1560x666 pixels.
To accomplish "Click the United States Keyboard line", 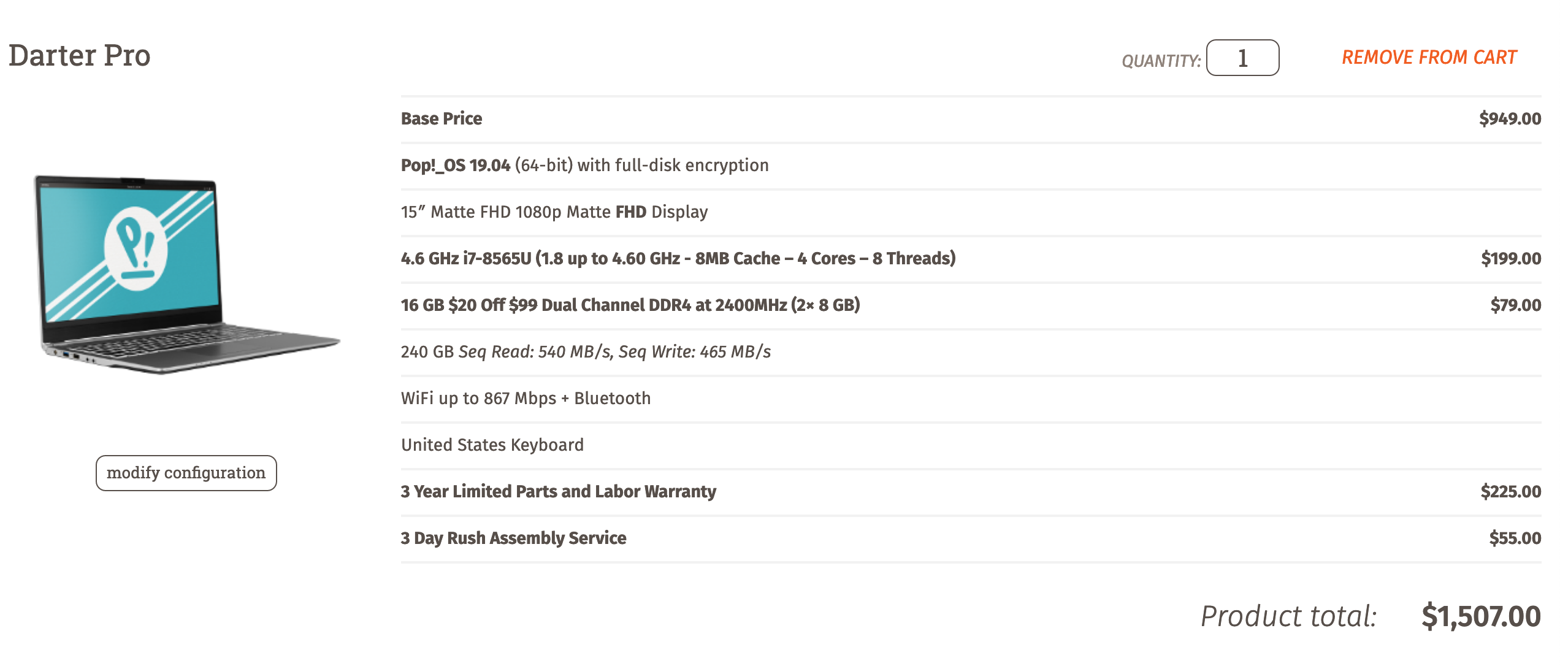I will click(492, 445).
